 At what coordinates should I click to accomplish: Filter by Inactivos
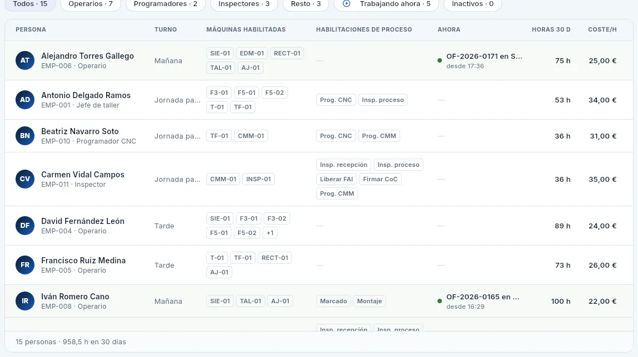(473, 4)
